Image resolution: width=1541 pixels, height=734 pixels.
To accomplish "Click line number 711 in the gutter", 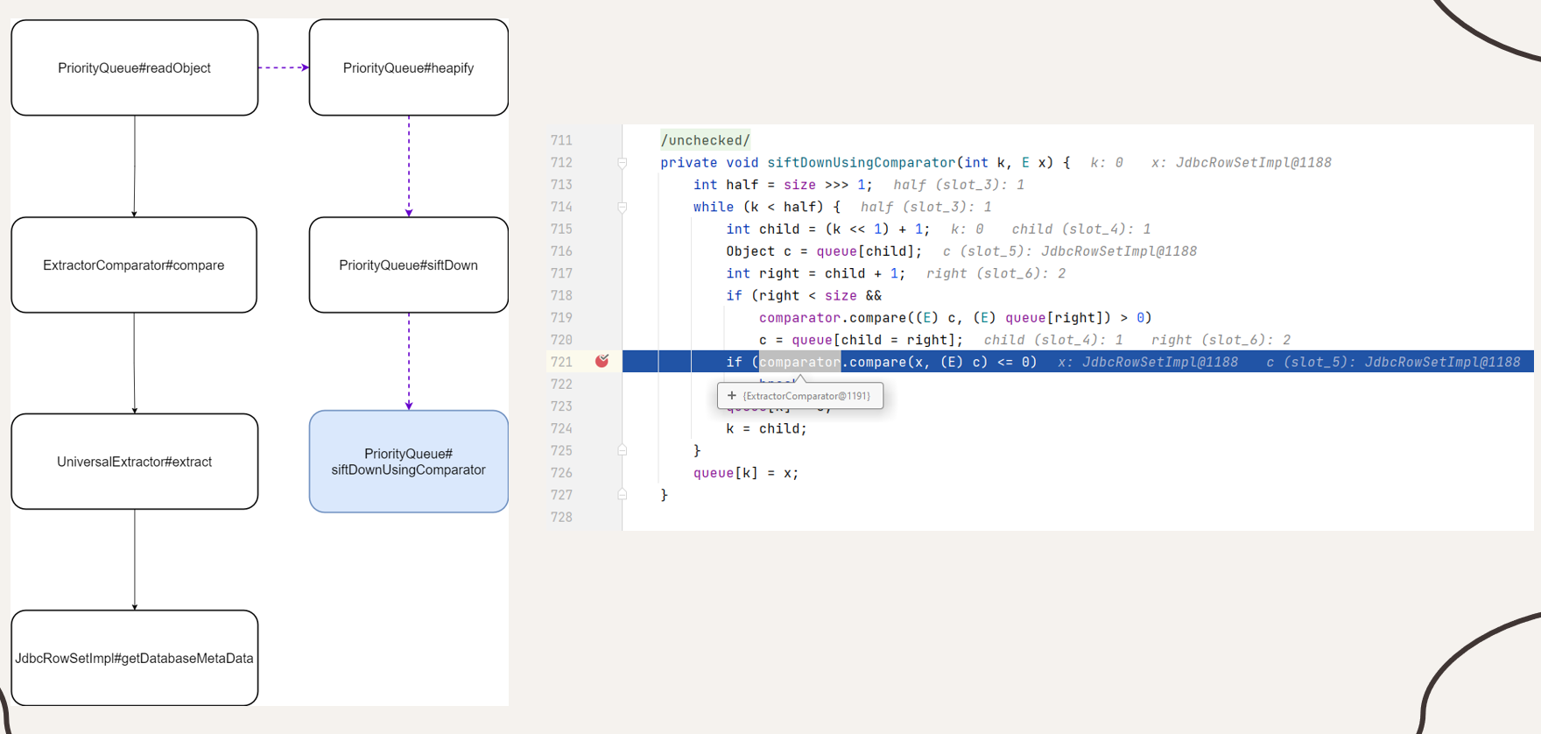I will 561,140.
